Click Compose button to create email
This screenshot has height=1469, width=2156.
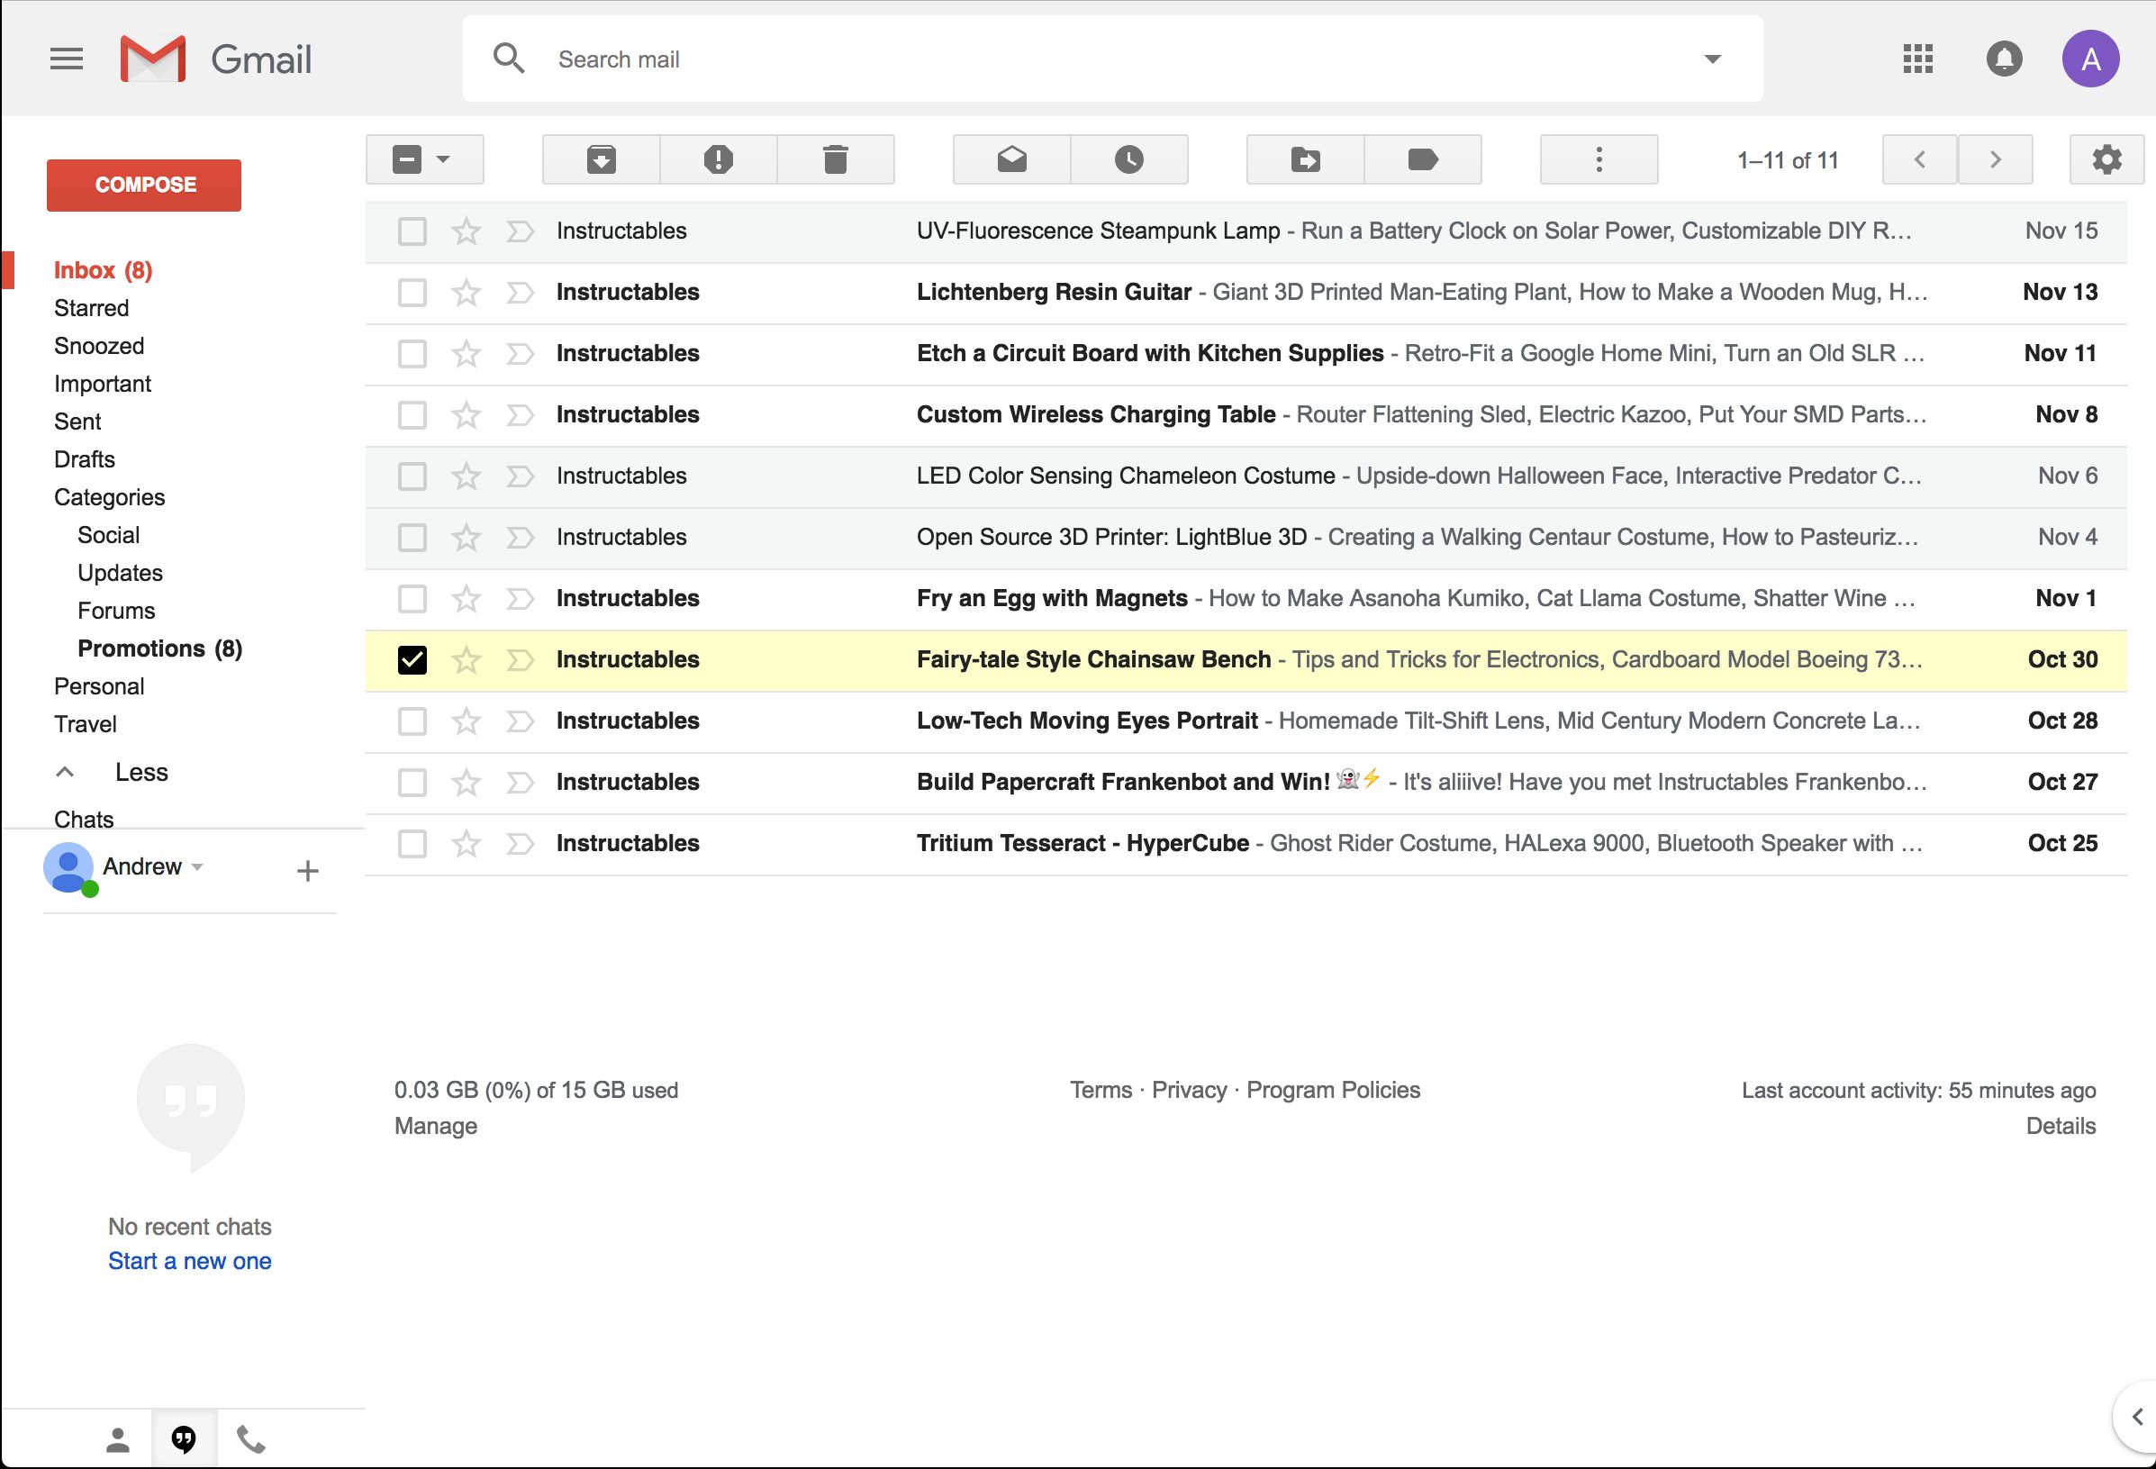(x=146, y=185)
